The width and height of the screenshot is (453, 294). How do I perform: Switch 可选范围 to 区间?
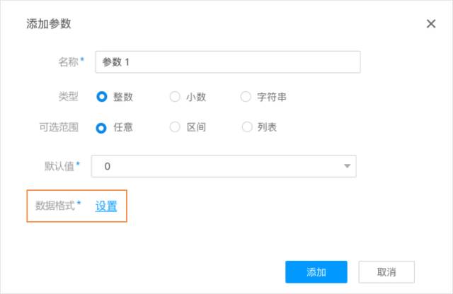click(x=175, y=128)
